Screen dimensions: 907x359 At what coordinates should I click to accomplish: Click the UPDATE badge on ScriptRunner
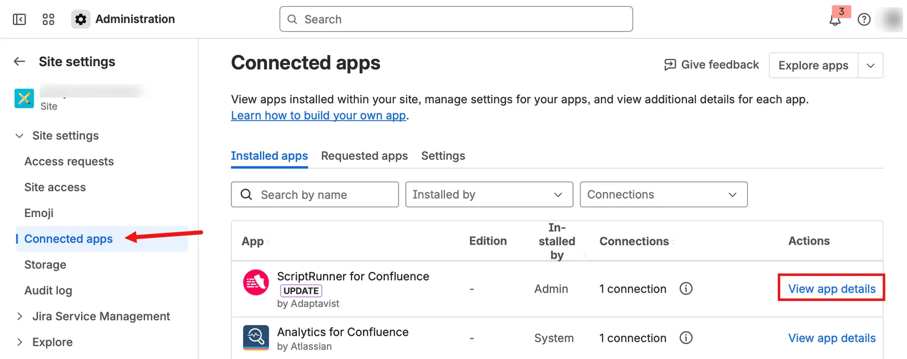point(301,290)
